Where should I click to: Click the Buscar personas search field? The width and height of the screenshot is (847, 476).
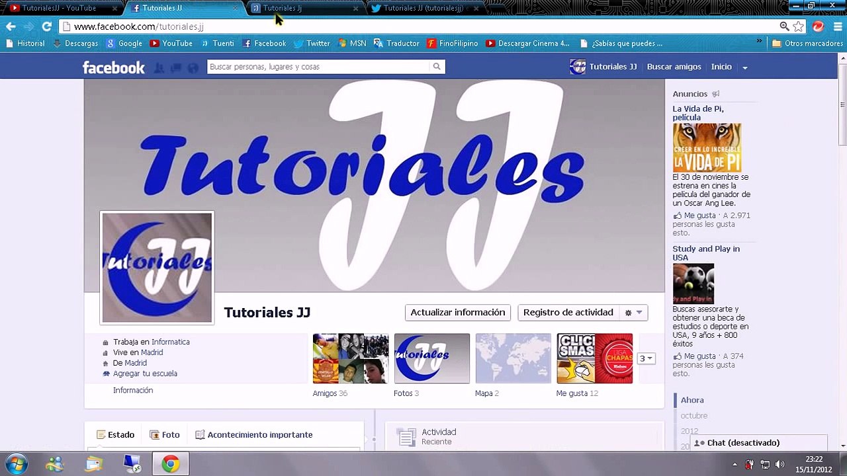pos(318,67)
